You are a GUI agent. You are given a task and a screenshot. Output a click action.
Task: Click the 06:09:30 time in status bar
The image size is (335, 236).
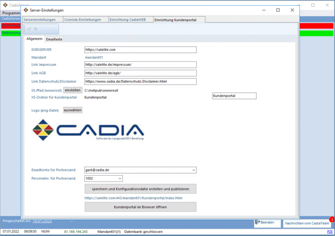[x=30, y=232]
